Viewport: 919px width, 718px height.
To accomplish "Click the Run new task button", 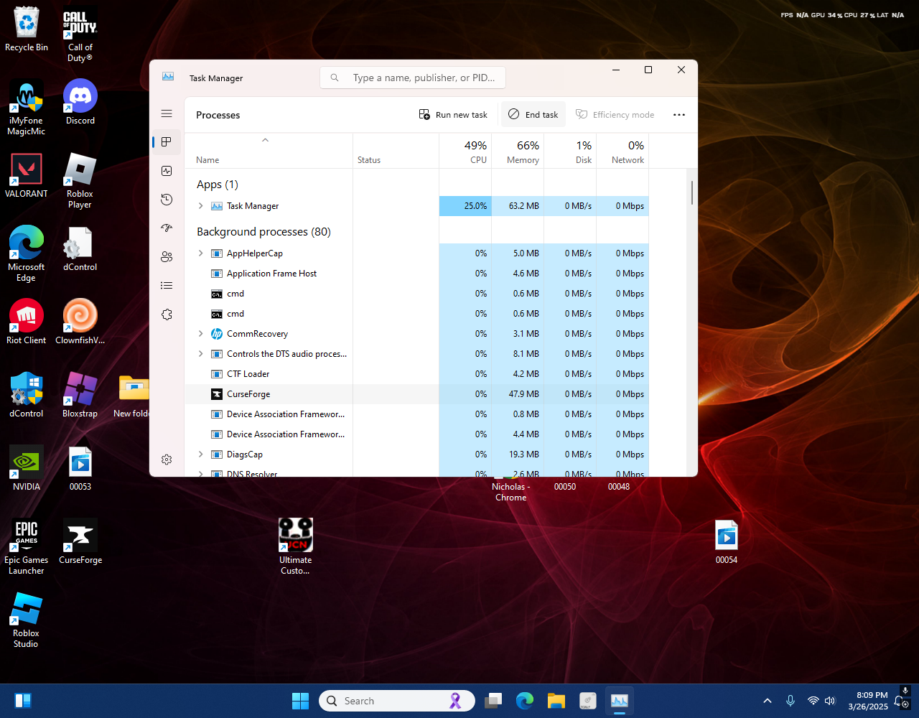I will tap(453, 115).
